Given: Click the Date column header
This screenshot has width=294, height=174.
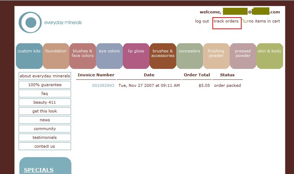Looking at the screenshot, I should pos(149,75).
